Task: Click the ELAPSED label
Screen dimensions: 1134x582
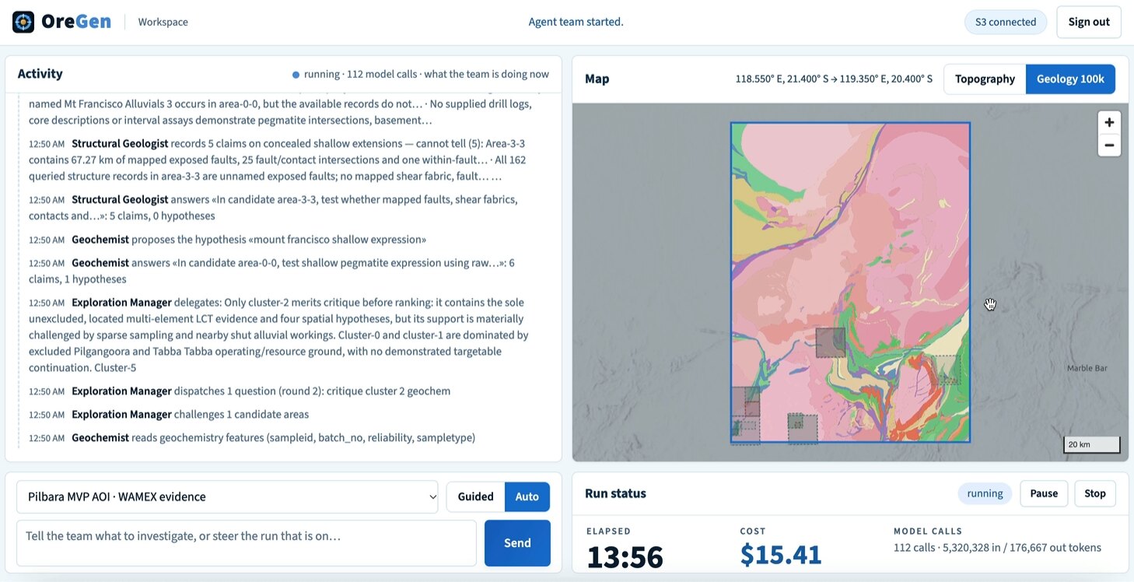Action: (608, 531)
